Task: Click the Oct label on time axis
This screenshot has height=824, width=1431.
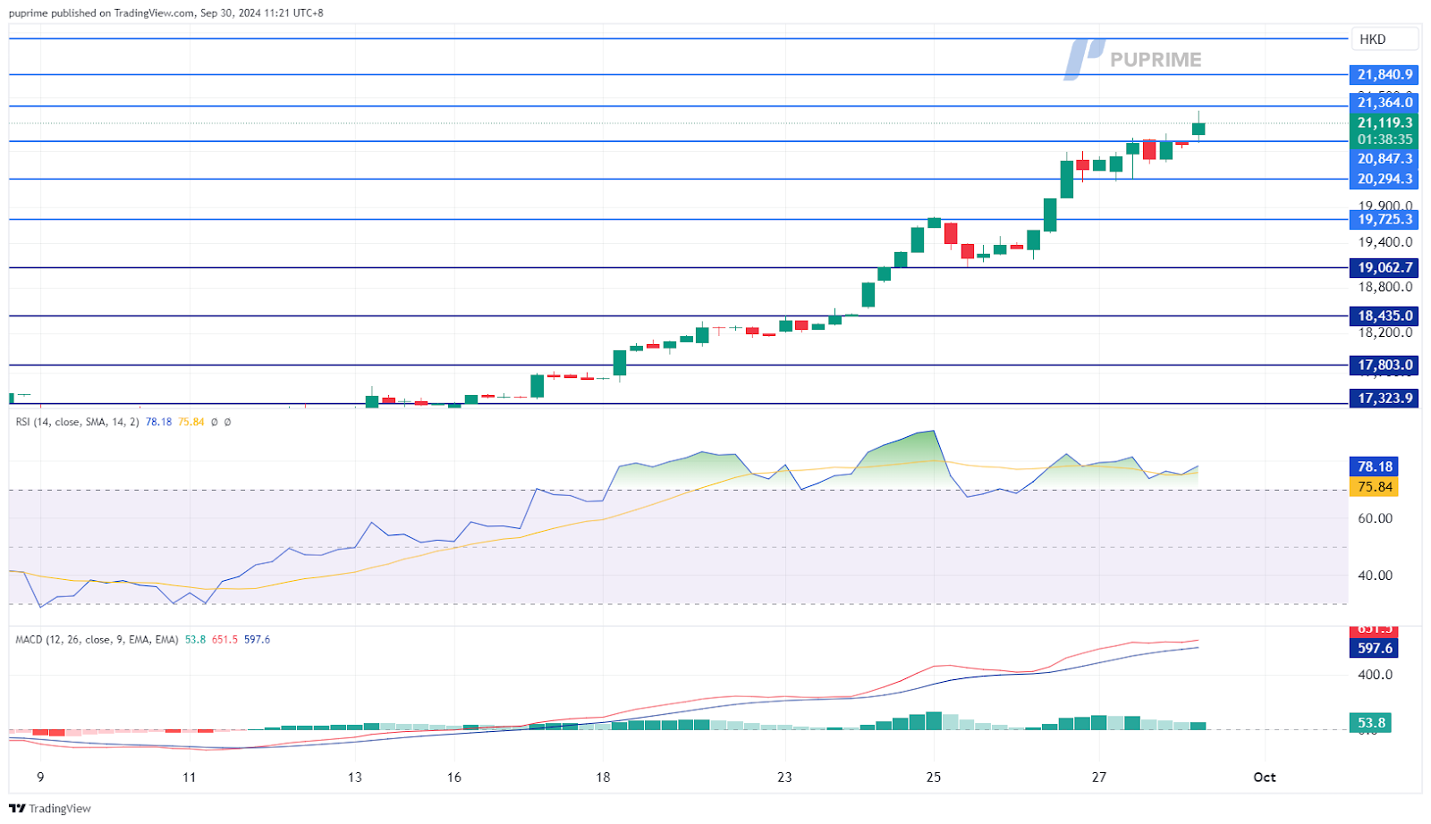Action: click(x=1265, y=778)
